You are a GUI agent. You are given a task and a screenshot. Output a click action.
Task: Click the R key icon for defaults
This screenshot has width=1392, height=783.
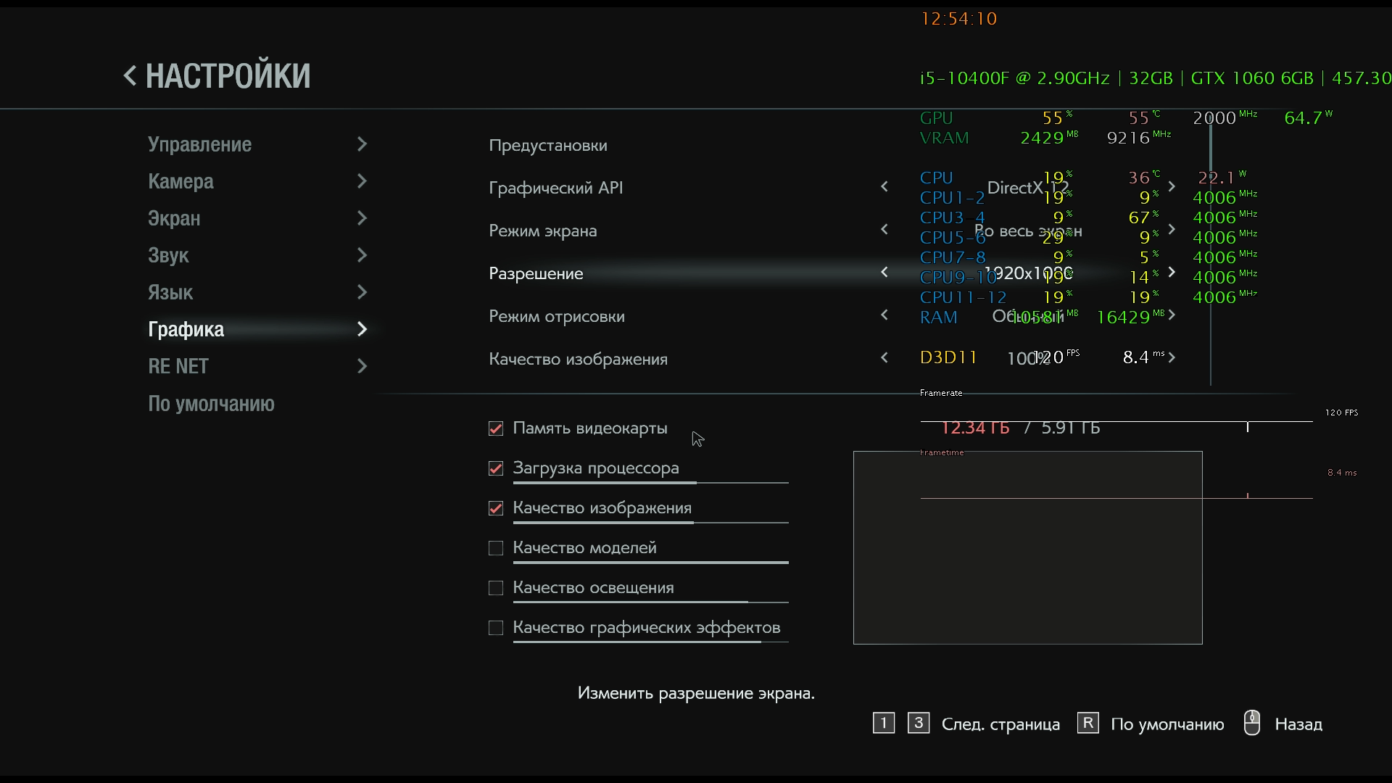click(x=1087, y=724)
